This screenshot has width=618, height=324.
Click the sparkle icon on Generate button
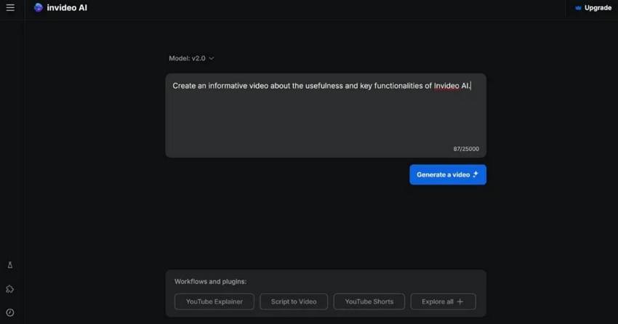pos(475,174)
